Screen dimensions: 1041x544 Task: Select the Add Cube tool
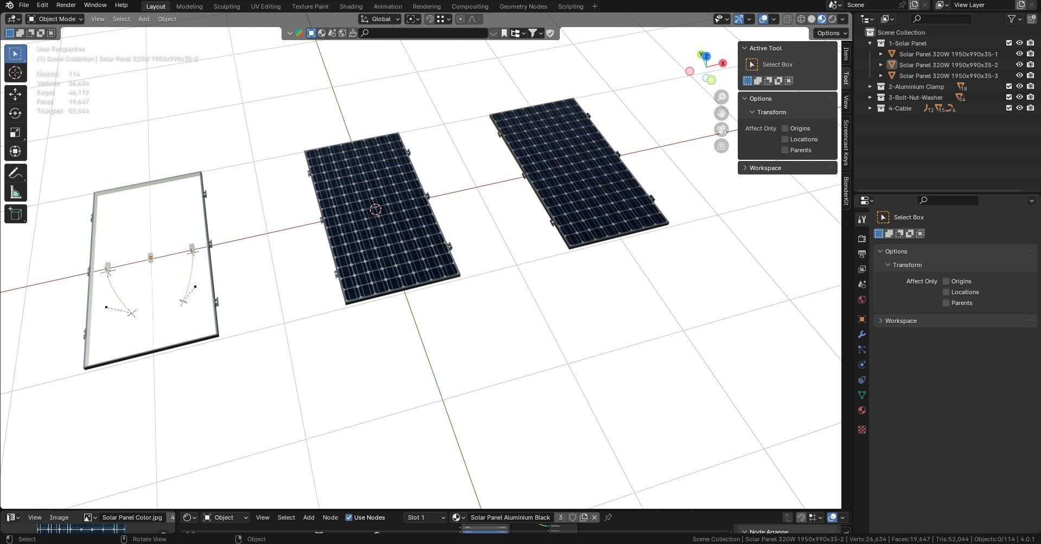point(15,214)
